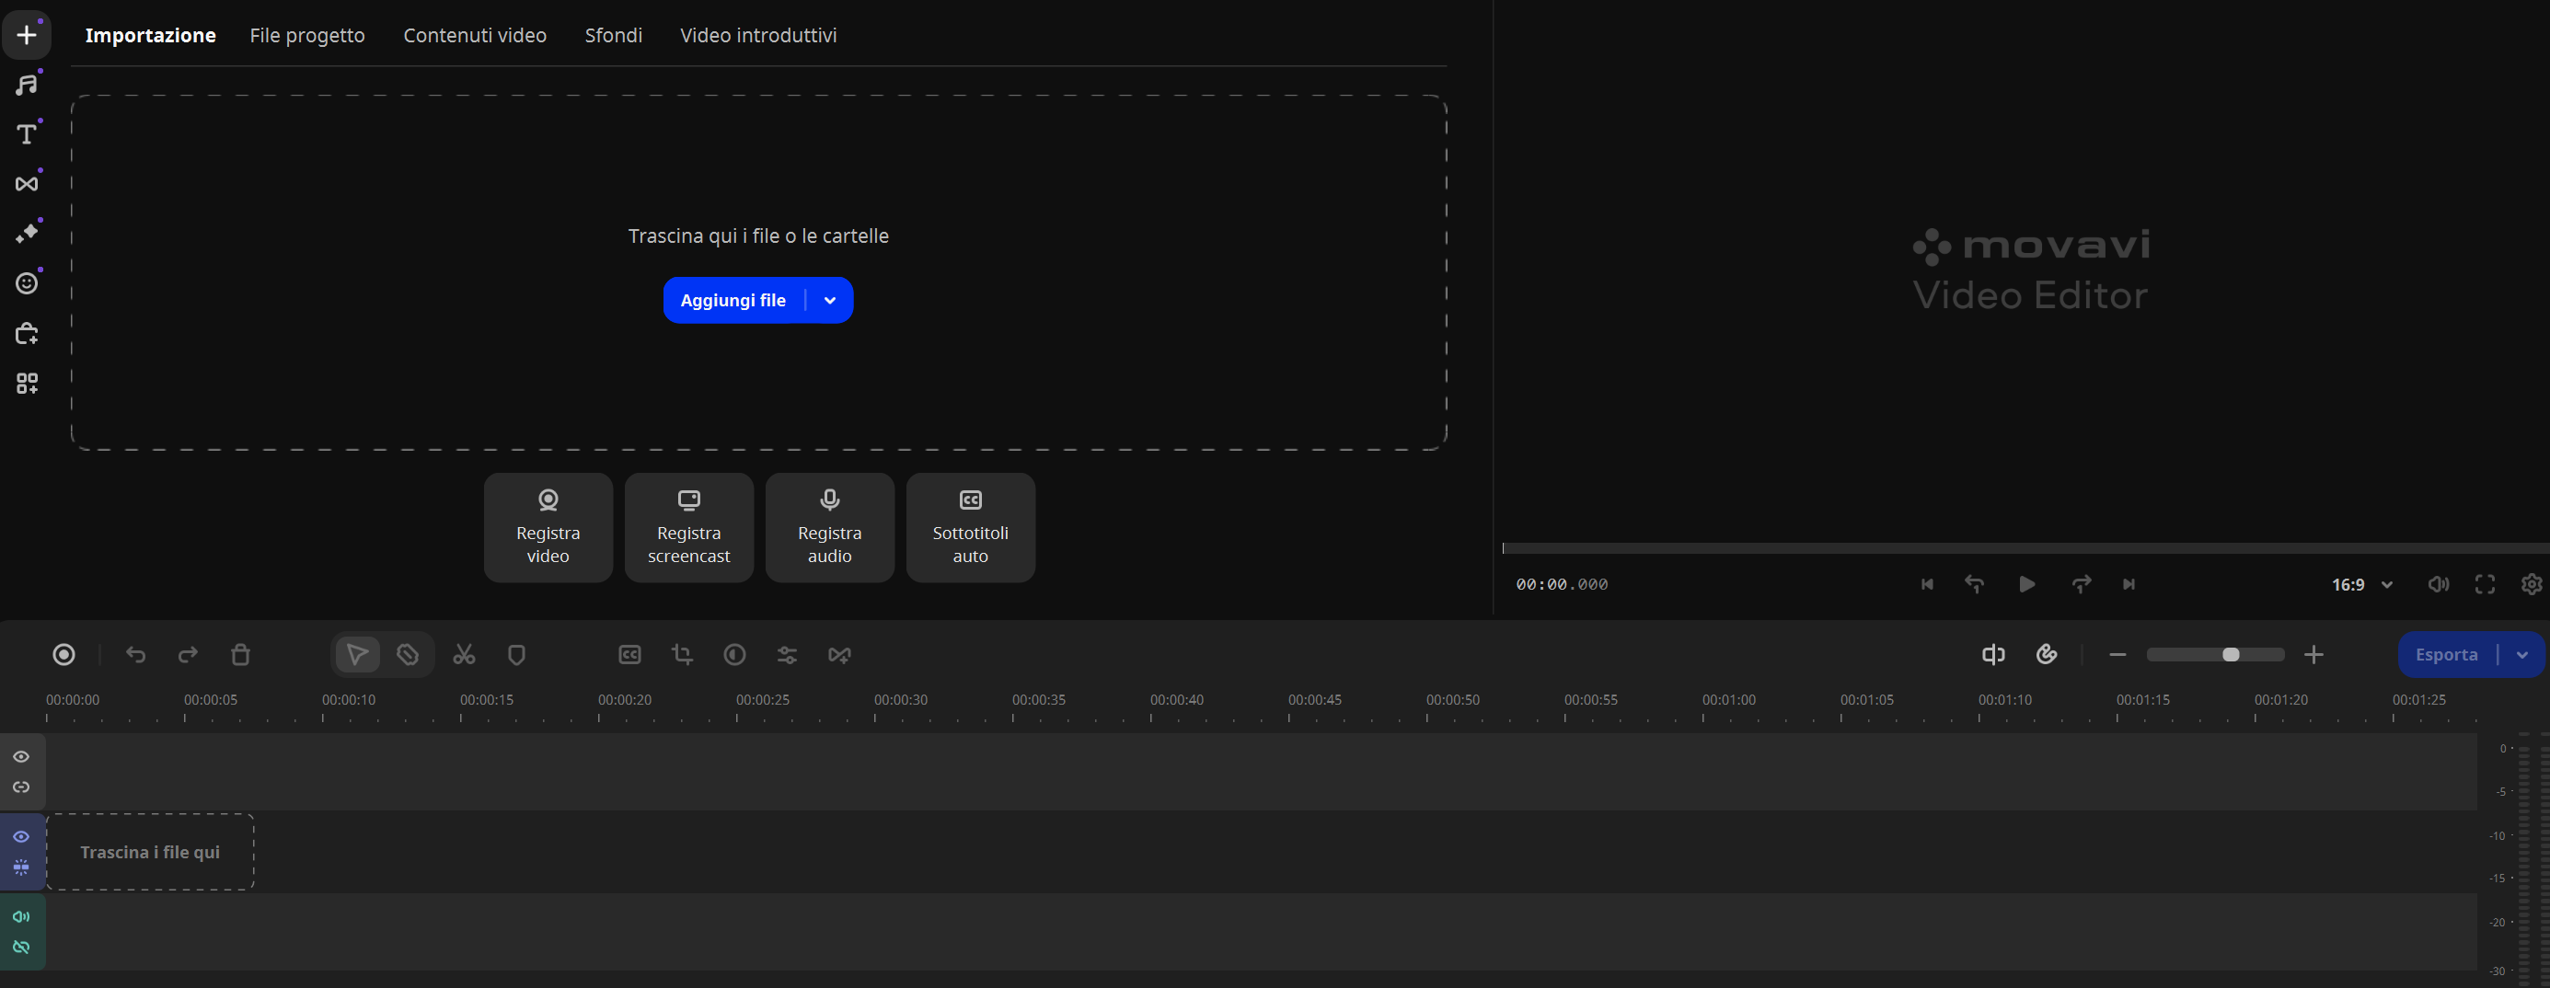The width and height of the screenshot is (2550, 988).
Task: Open the 16:9 aspect ratio dropdown
Action: [2362, 585]
